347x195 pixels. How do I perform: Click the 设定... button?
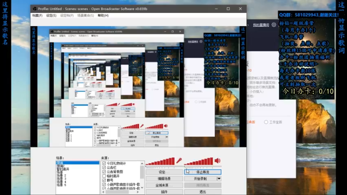pos(164,172)
